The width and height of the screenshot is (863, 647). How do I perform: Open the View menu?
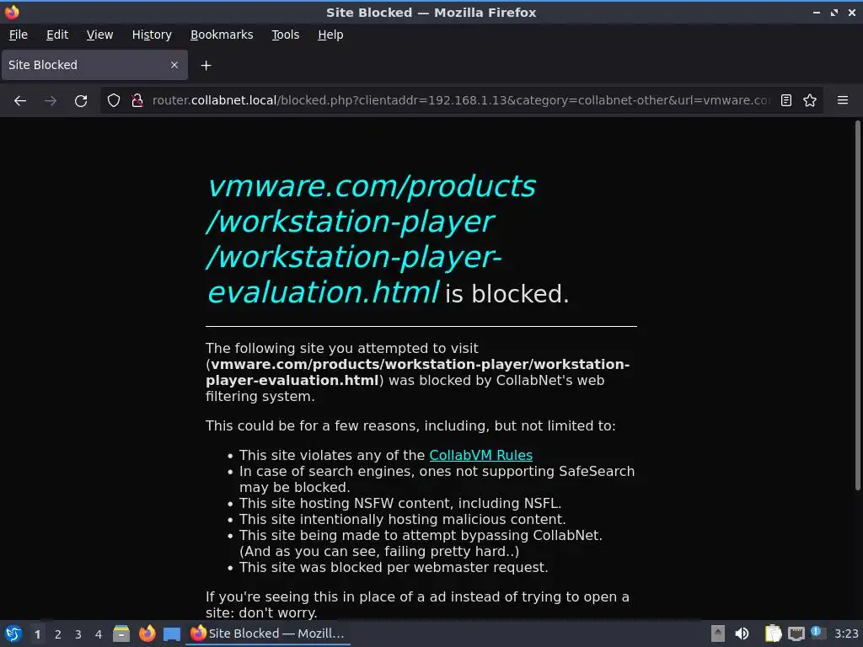(99, 35)
